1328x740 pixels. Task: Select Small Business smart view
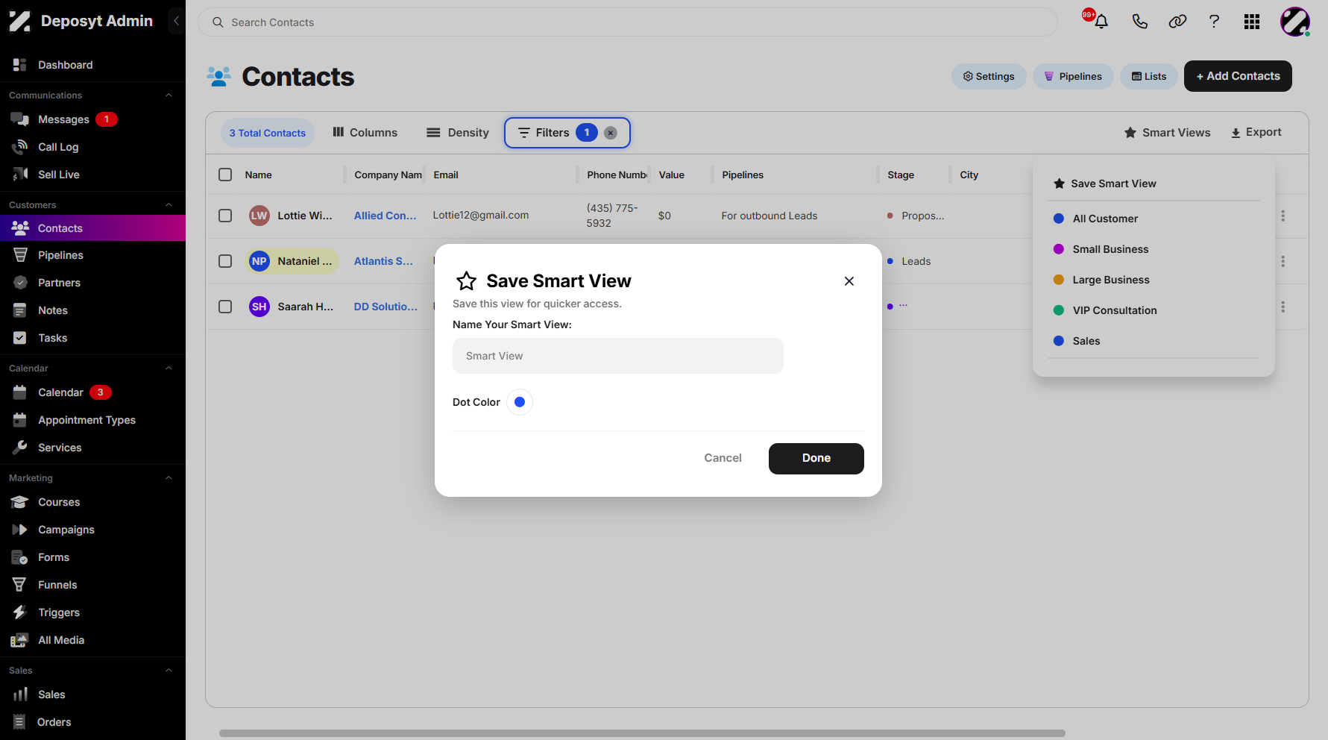(1110, 249)
